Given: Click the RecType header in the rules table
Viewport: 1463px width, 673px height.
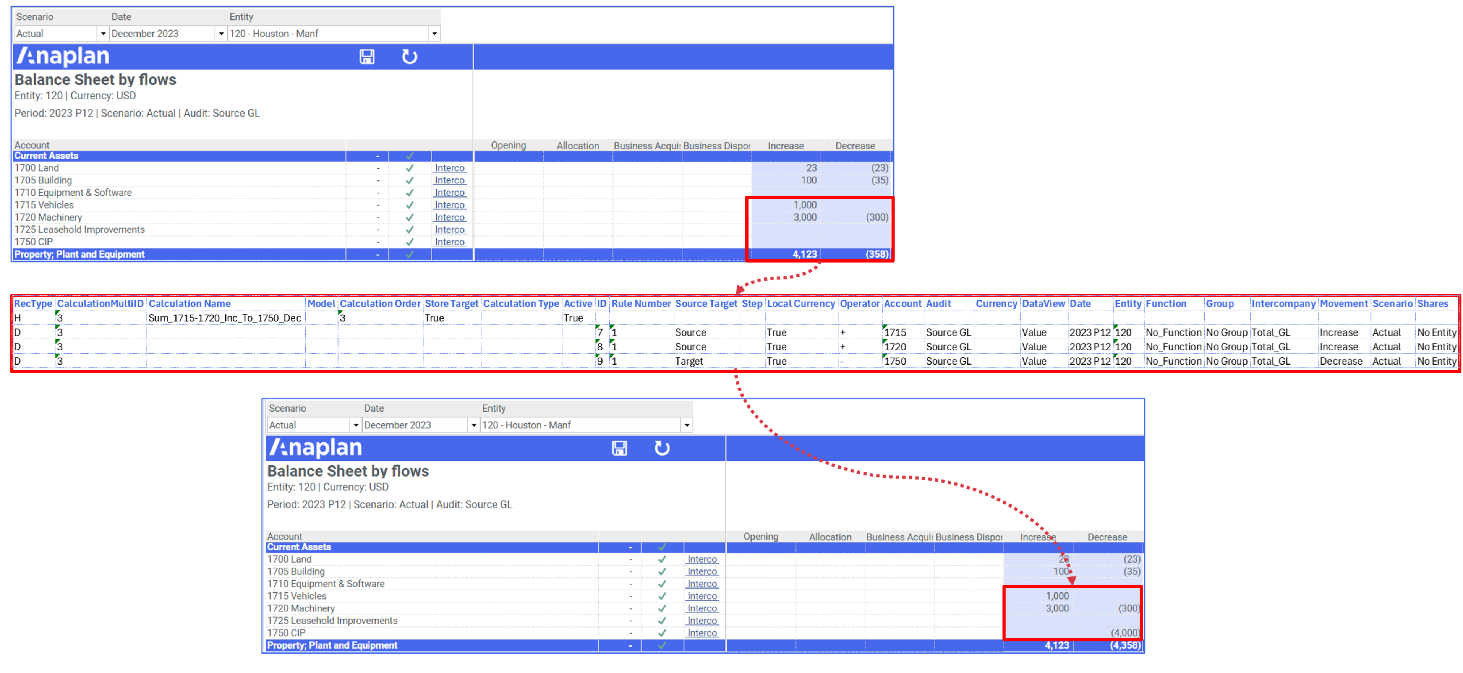Looking at the screenshot, I should (x=33, y=304).
